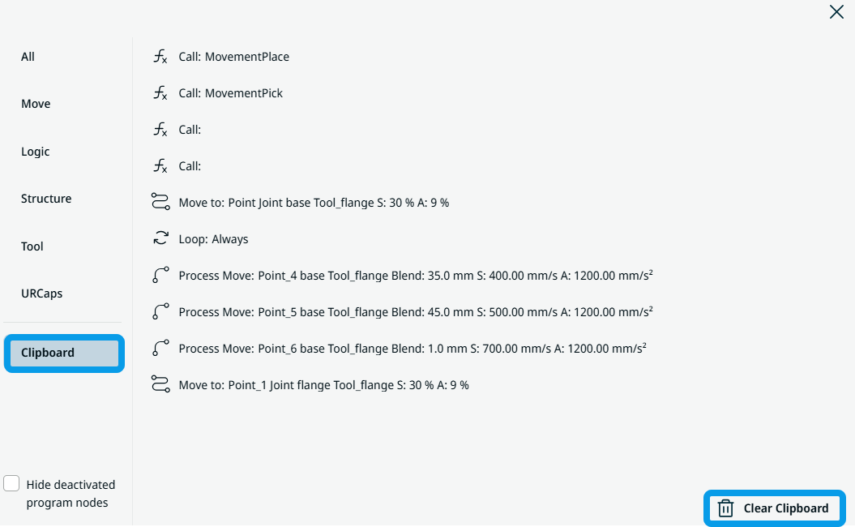Screen dimensions: 855x527
Task: Click the function icon beside Call: MovementPick
Action: [x=160, y=93]
